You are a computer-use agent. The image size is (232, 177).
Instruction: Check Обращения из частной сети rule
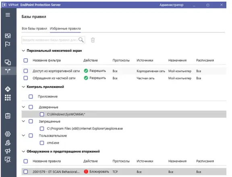[26, 78]
